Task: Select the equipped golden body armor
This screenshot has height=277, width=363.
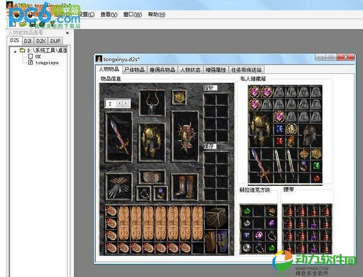Action: tap(152, 142)
